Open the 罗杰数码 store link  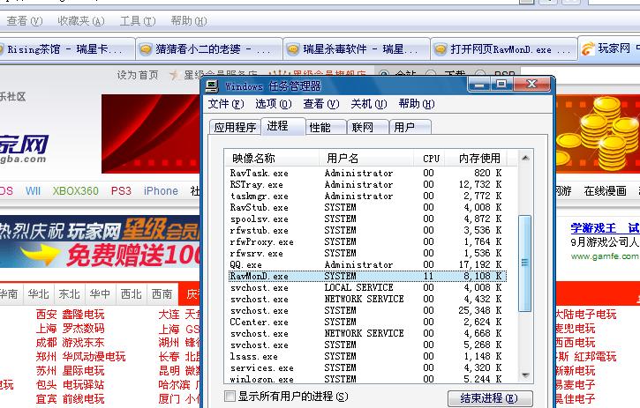tap(83, 329)
